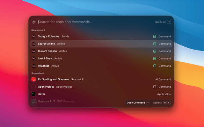Click the Tab key icon beside Quick AI
Screen dimensions: 204x127
pyautogui.click(x=169, y=22)
